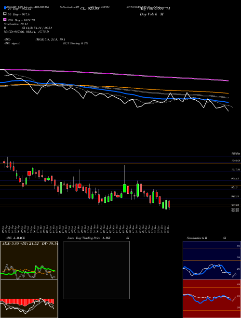Click the white 50 Day EMA legend swatch
Screen dimensions: 241x318
[5, 14]
